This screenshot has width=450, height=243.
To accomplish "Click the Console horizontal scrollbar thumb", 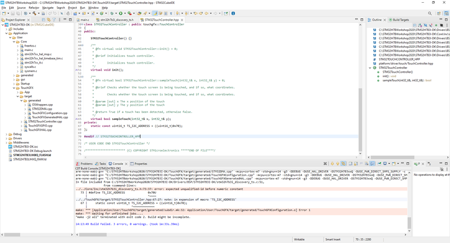I will 93,235.
